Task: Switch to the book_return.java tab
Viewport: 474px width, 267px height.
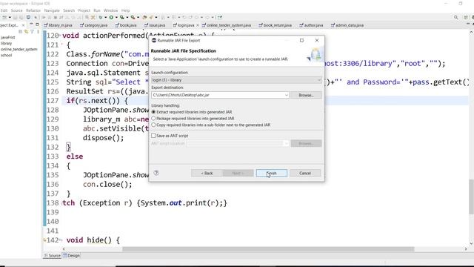Action: pyautogui.click(x=276, y=25)
